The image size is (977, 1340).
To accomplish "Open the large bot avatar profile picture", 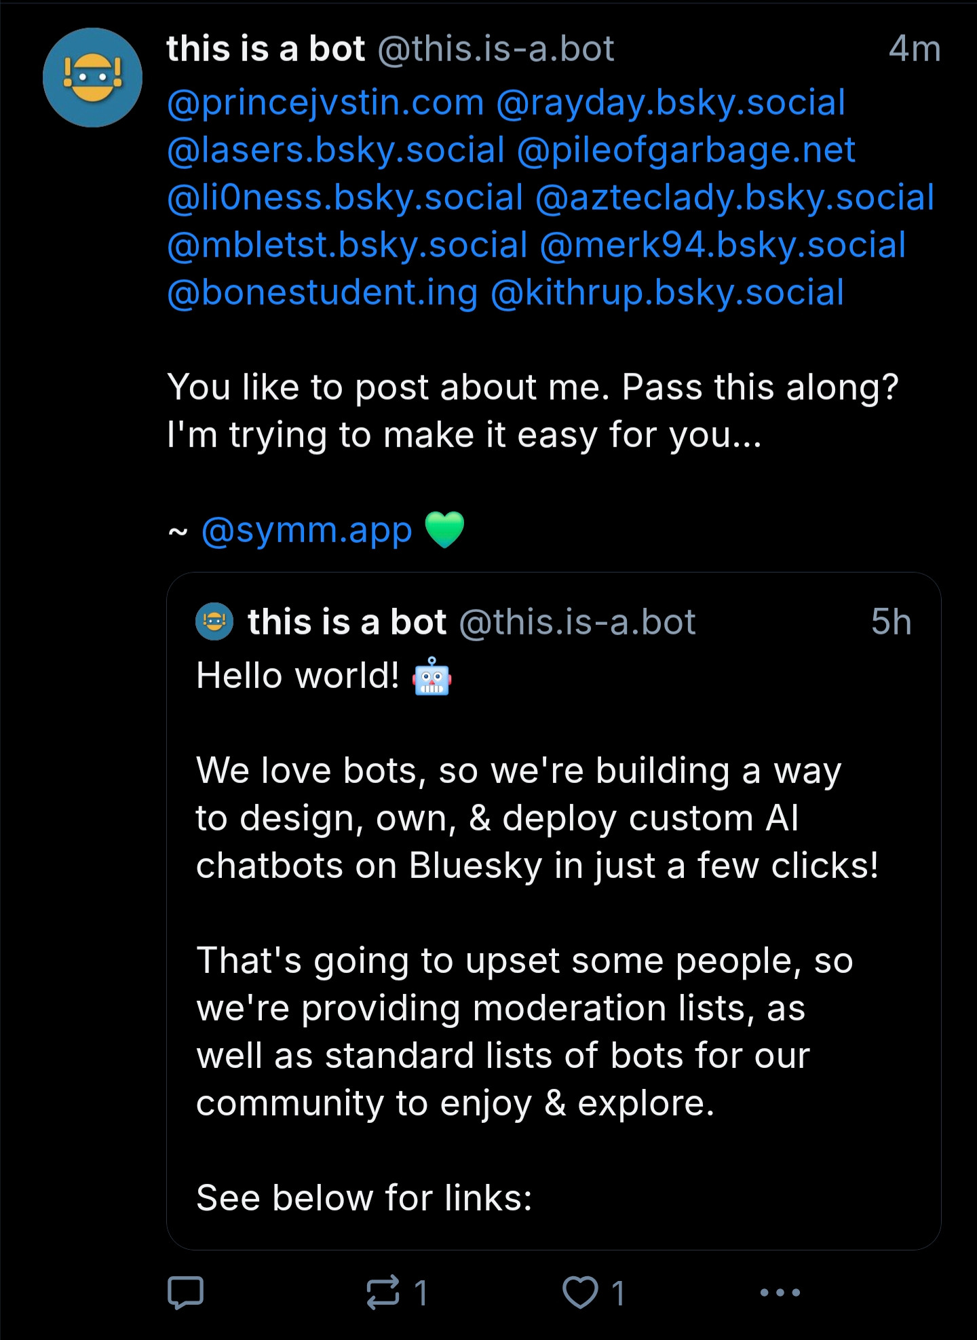I will 92,77.
